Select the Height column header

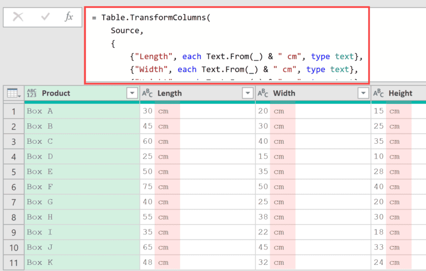point(398,93)
